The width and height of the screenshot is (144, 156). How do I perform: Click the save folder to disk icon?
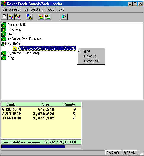tap(11, 17)
